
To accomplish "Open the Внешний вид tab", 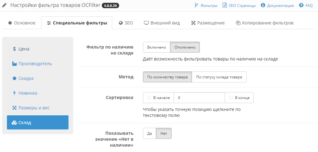I will (162, 23).
